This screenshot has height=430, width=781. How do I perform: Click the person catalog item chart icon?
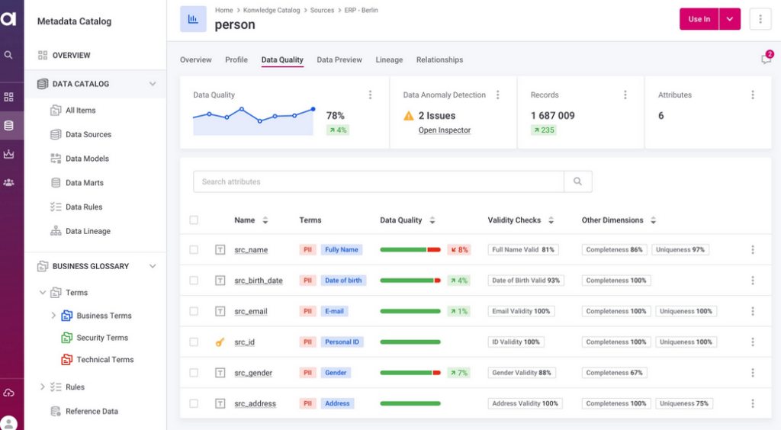(x=193, y=19)
